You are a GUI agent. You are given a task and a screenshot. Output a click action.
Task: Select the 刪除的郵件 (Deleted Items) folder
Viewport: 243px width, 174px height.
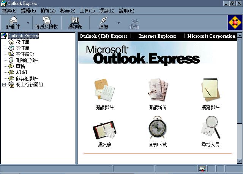(27, 60)
